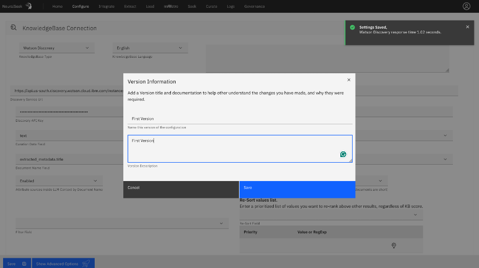Click the 'Version Information' dialog title
The width and height of the screenshot is (479, 268).
point(152,81)
